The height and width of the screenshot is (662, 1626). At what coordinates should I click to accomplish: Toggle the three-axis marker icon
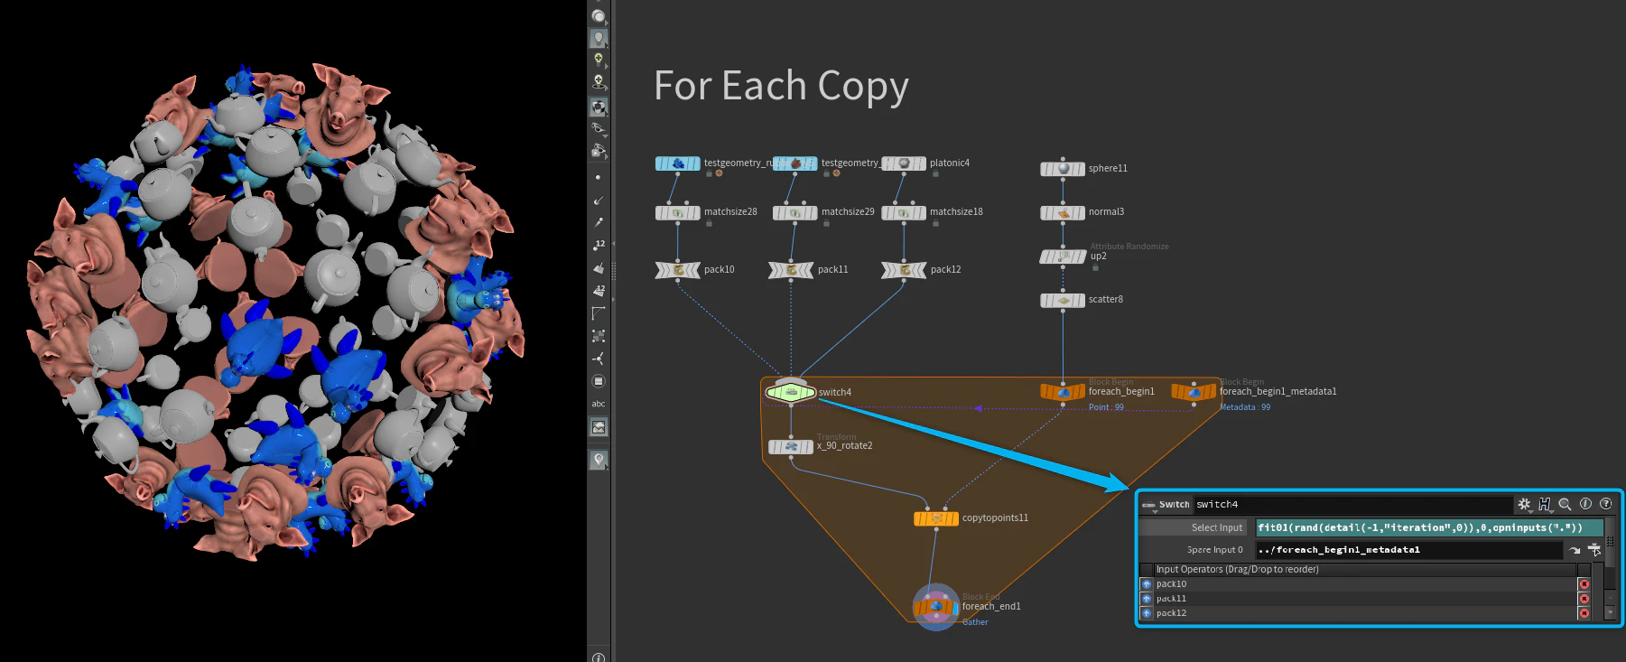[598, 359]
